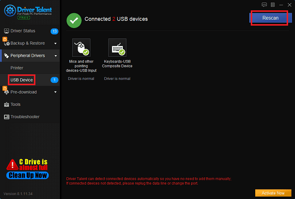Open the Tools section
The width and height of the screenshot is (295, 199).
30,104
